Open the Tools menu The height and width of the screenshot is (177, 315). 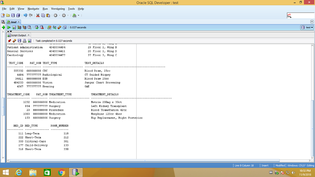coord(71,9)
